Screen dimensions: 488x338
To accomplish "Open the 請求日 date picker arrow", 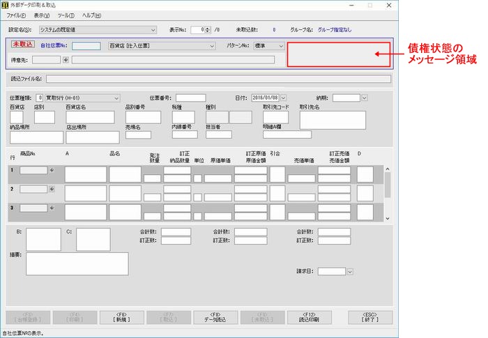I will coord(350,271).
